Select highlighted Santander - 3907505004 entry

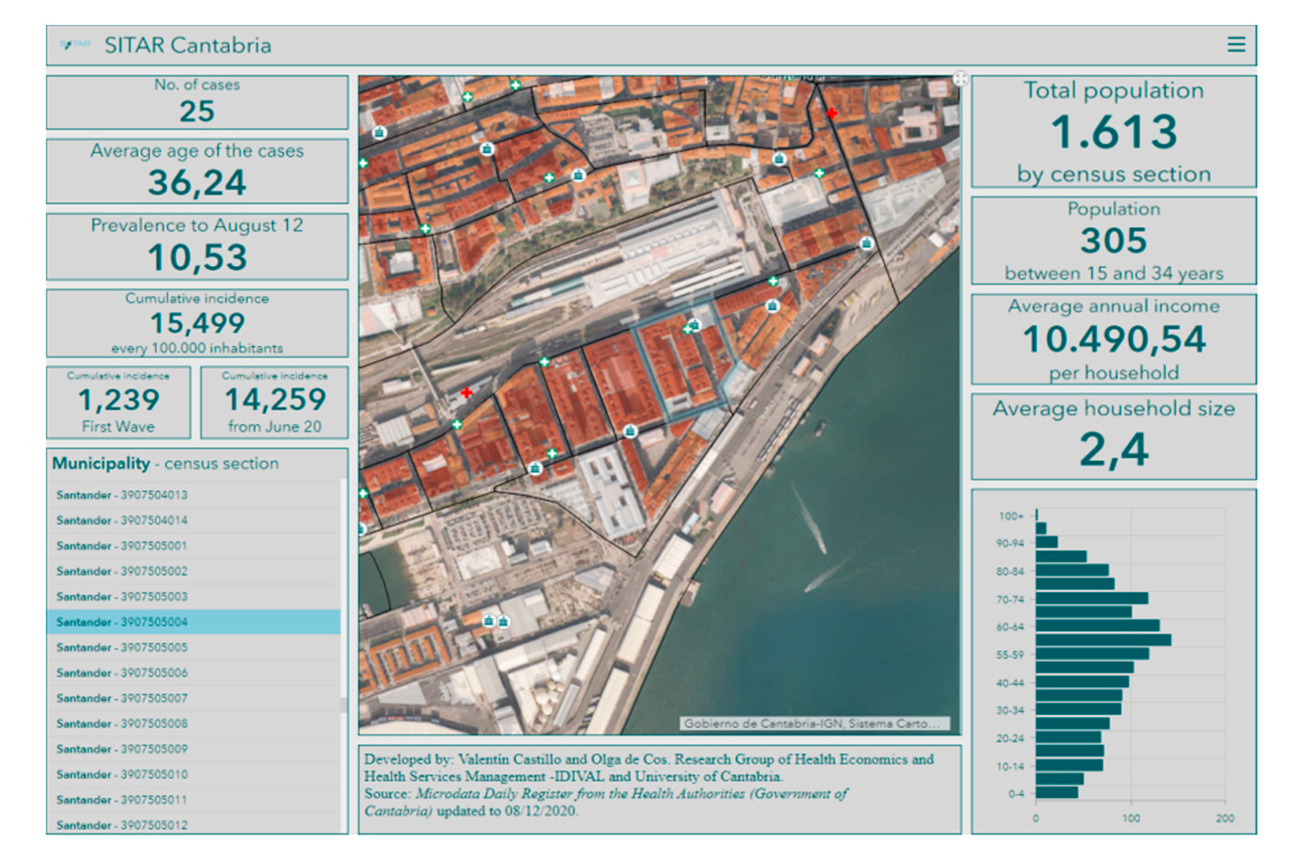[122, 621]
